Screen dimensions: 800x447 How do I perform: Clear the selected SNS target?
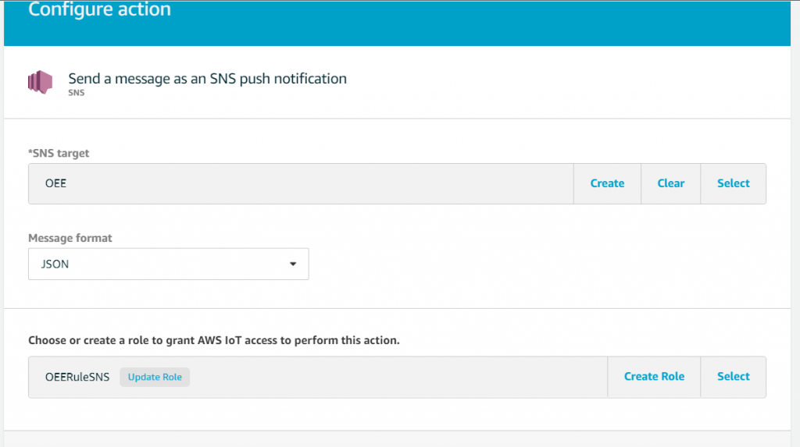[670, 183]
